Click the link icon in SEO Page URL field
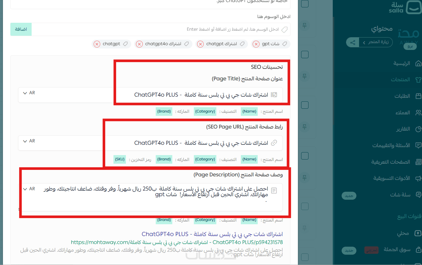 click(274, 143)
